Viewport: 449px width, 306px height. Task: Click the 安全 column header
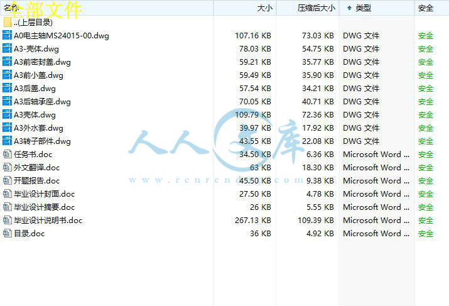point(431,8)
